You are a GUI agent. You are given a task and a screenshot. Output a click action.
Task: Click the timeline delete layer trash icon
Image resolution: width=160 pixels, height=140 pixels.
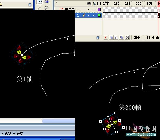(98, 38)
